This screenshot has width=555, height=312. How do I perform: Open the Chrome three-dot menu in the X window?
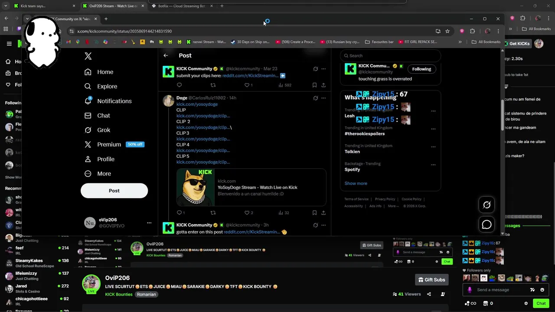(498, 31)
